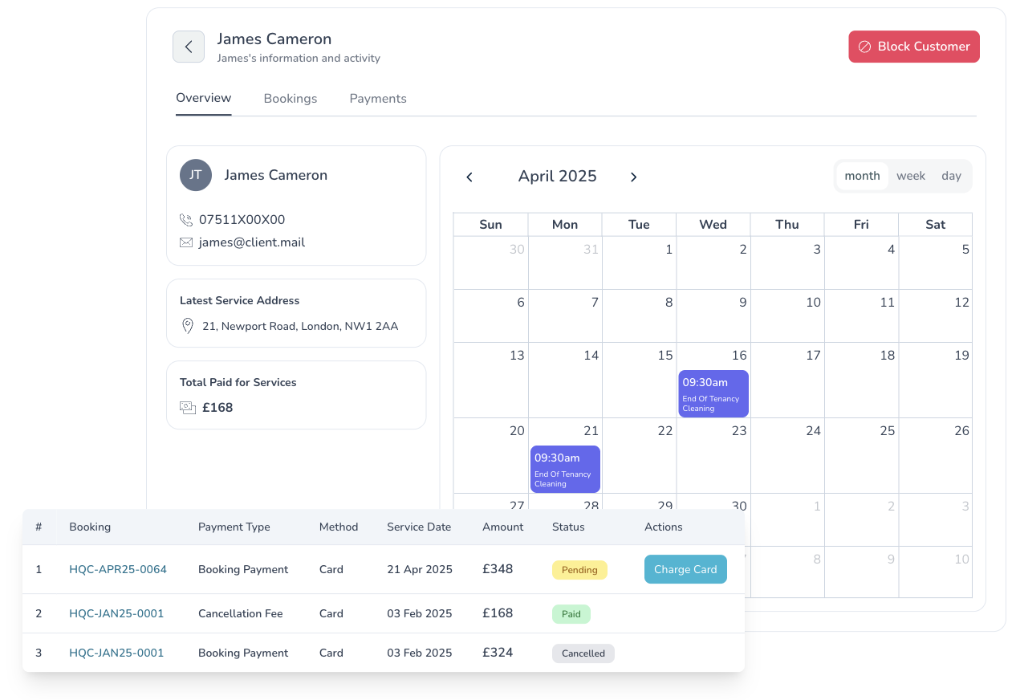Screen dimensions: 1016x700
Task: Click the Booking column header
Action: coord(90,527)
